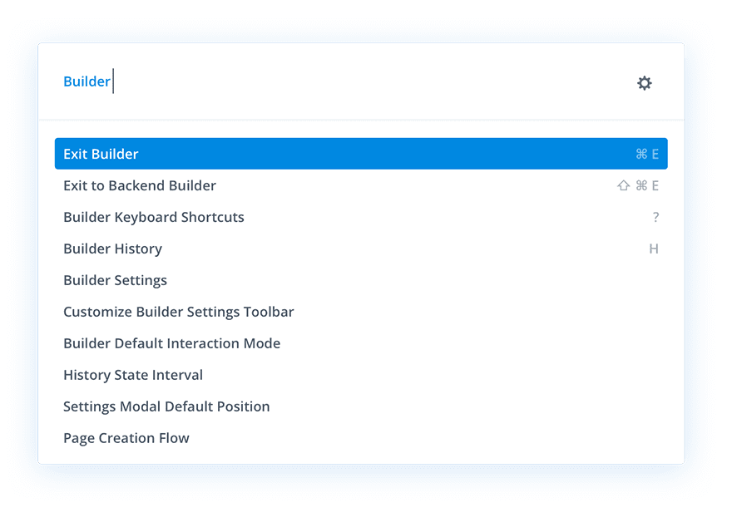Click the shift arrow icon beside Backend Builder
The image size is (732, 527).
click(x=623, y=185)
